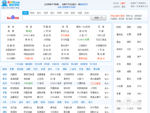Open the 母婴 sidebar category
Image resolution: width=150 pixels, height=113 pixels.
[x=118, y=71]
